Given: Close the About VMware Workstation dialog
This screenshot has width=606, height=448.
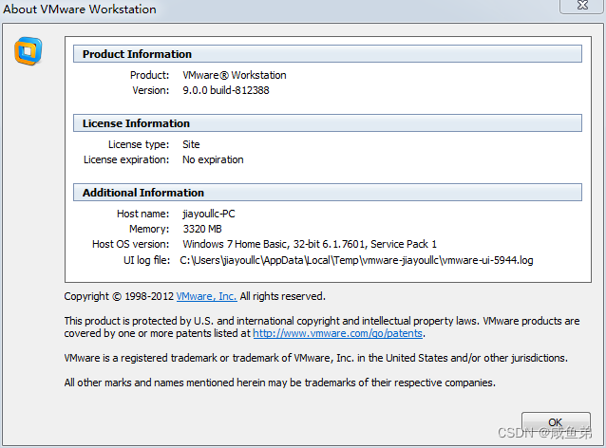Looking at the screenshot, I should click(582, 6).
